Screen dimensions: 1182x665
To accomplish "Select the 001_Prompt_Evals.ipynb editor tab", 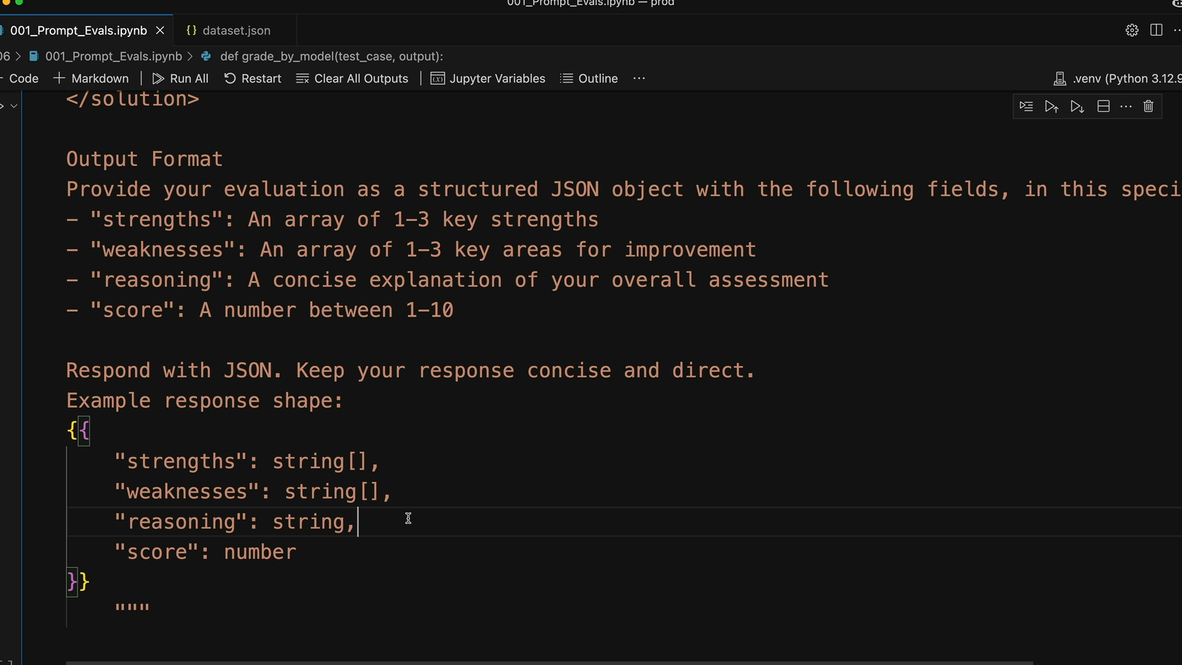I will pyautogui.click(x=79, y=30).
